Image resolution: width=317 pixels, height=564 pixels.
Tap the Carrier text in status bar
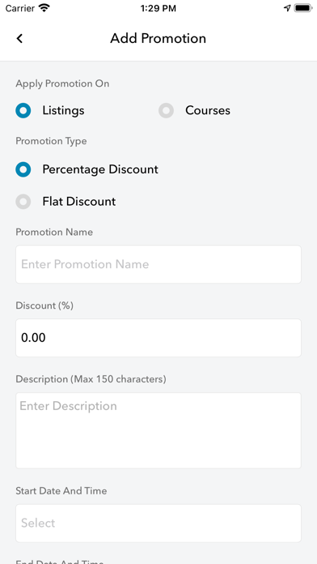click(x=19, y=8)
